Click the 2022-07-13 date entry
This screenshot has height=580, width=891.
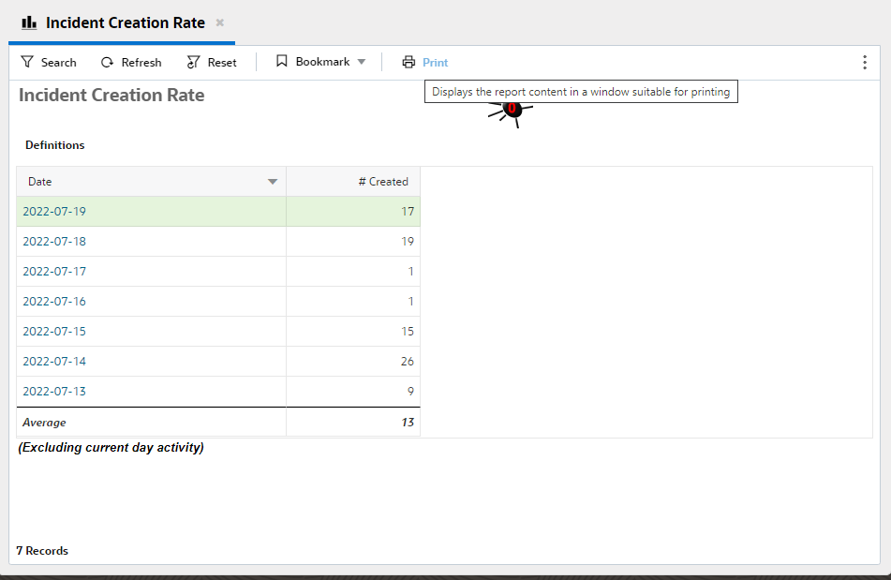click(54, 392)
